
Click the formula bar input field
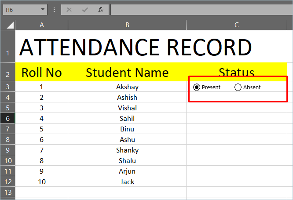click(198, 10)
